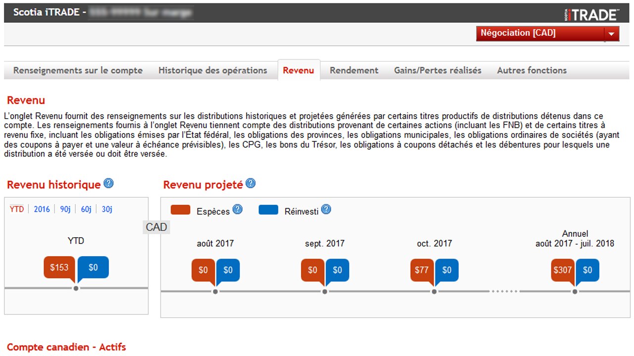
Task: Click the orange Espèces legend swatch
Action: (180, 210)
